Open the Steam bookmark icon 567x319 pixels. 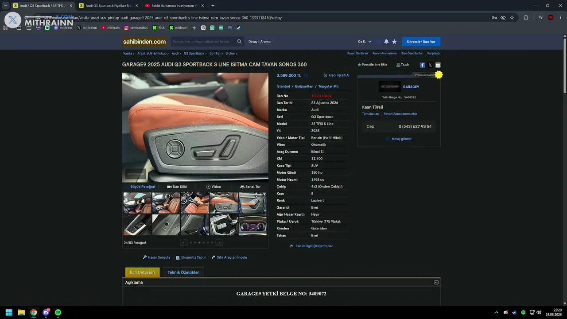[238, 27]
